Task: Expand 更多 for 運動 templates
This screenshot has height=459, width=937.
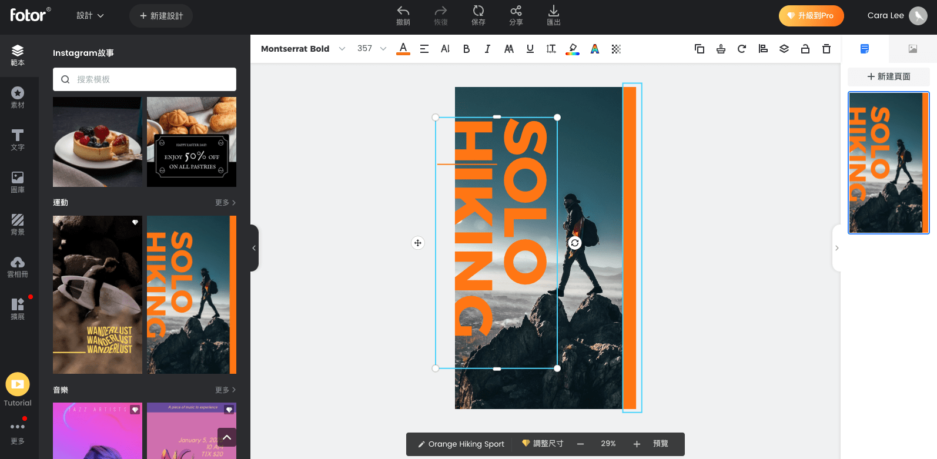Action: pyautogui.click(x=225, y=203)
